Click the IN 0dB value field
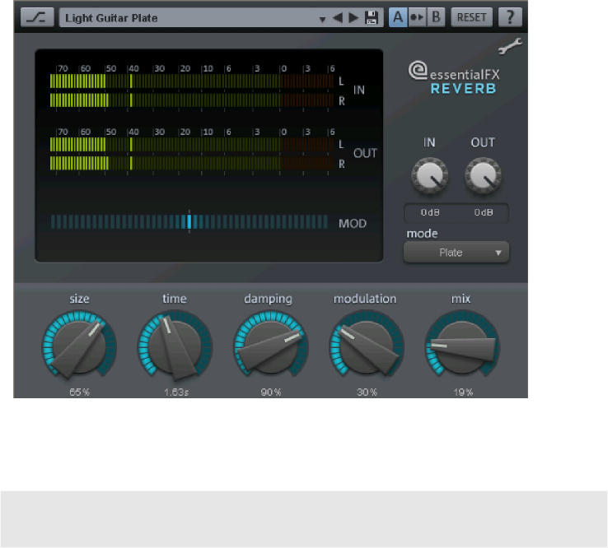 [430, 212]
